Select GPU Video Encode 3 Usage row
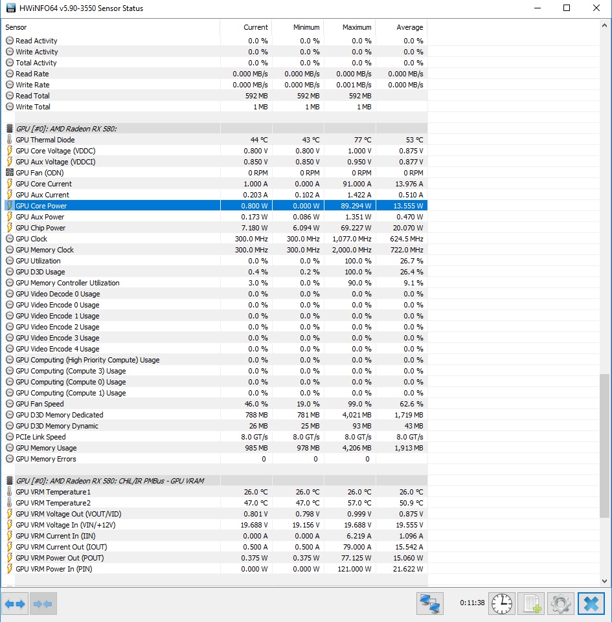The height and width of the screenshot is (622, 612). 216,338
